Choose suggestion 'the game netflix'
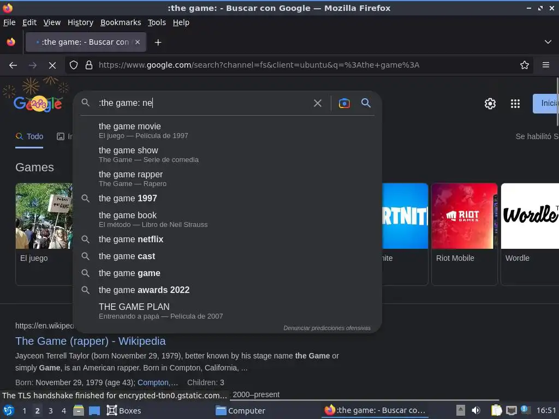The image size is (559, 419). coord(228,239)
